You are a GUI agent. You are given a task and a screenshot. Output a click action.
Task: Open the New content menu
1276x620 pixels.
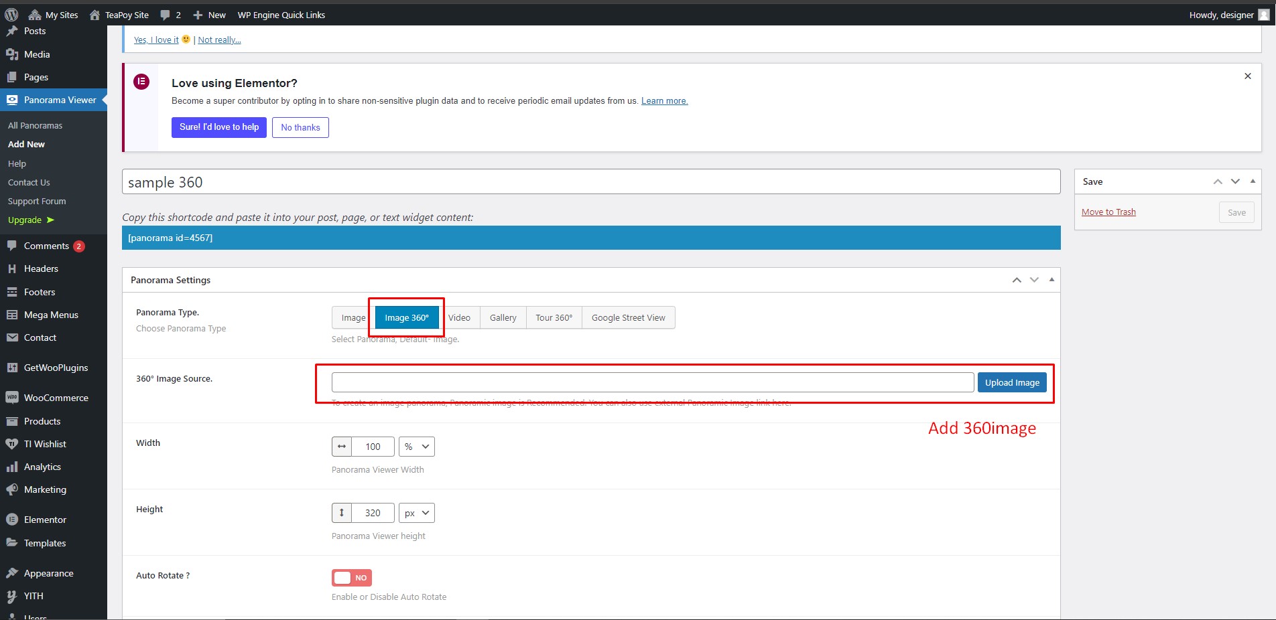point(209,15)
